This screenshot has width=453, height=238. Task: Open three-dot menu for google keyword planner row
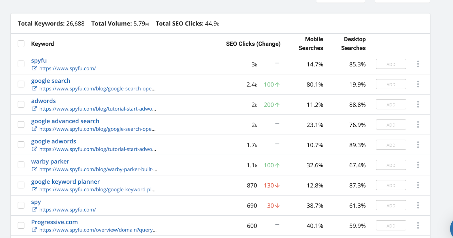[x=418, y=185]
